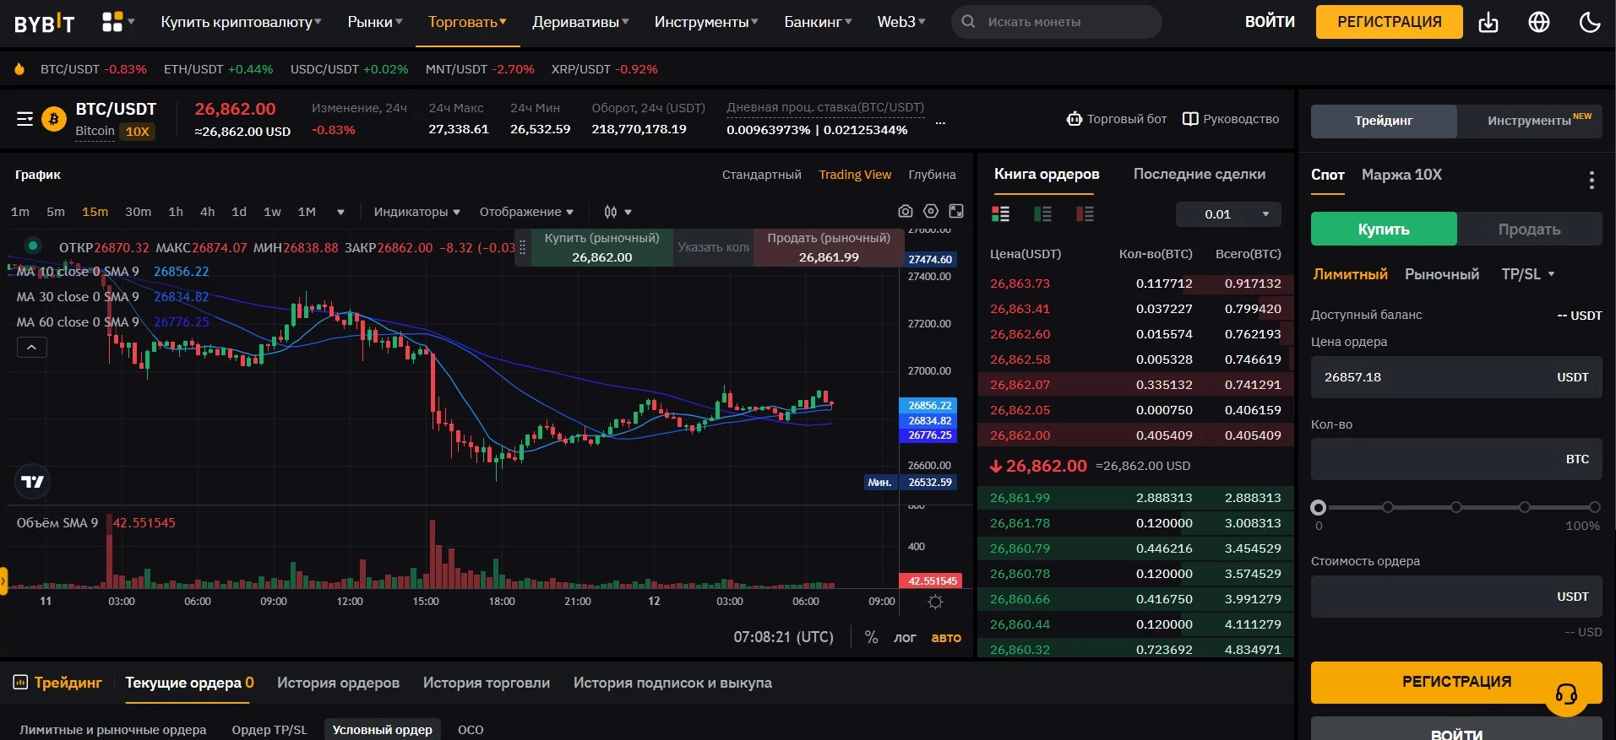Click the support headset icon
Image resolution: width=1616 pixels, height=740 pixels.
(x=1565, y=694)
